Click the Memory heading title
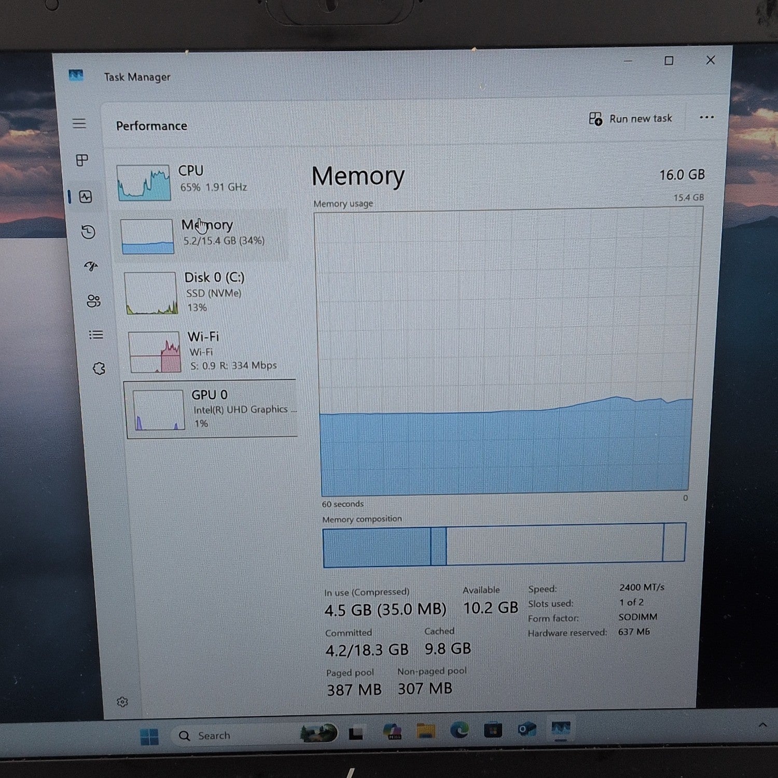 (x=358, y=176)
